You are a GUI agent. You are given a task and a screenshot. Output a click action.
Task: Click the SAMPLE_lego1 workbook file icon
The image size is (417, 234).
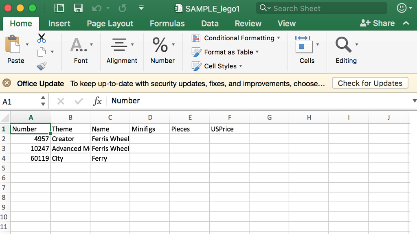pos(178,8)
